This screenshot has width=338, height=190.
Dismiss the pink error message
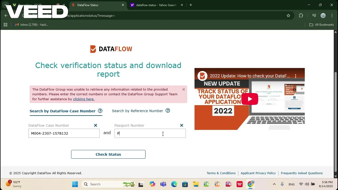184,89
